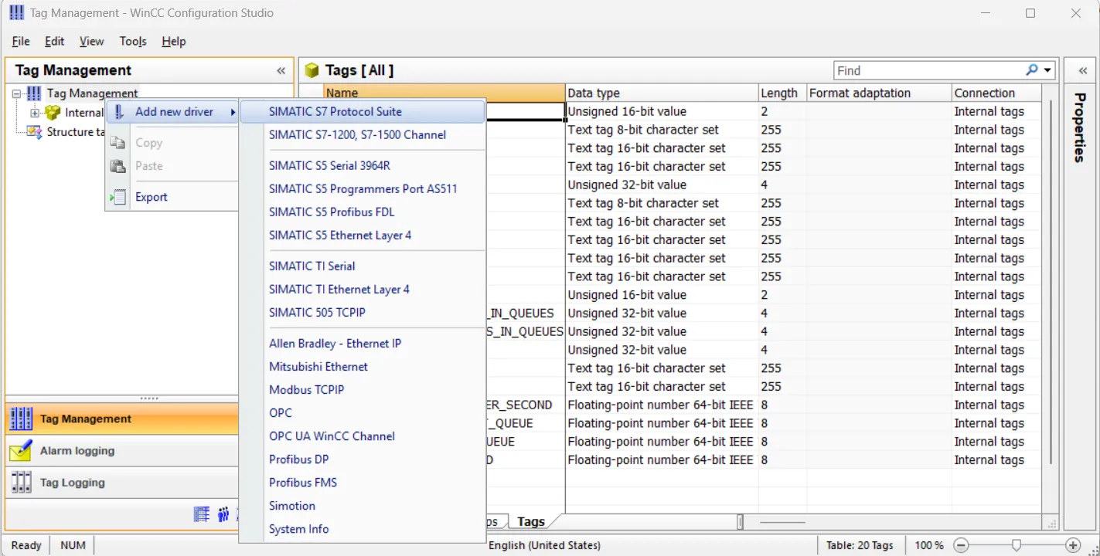This screenshot has height=556, width=1100.
Task: Click the Export icon in context menu
Action: pyautogui.click(x=117, y=197)
